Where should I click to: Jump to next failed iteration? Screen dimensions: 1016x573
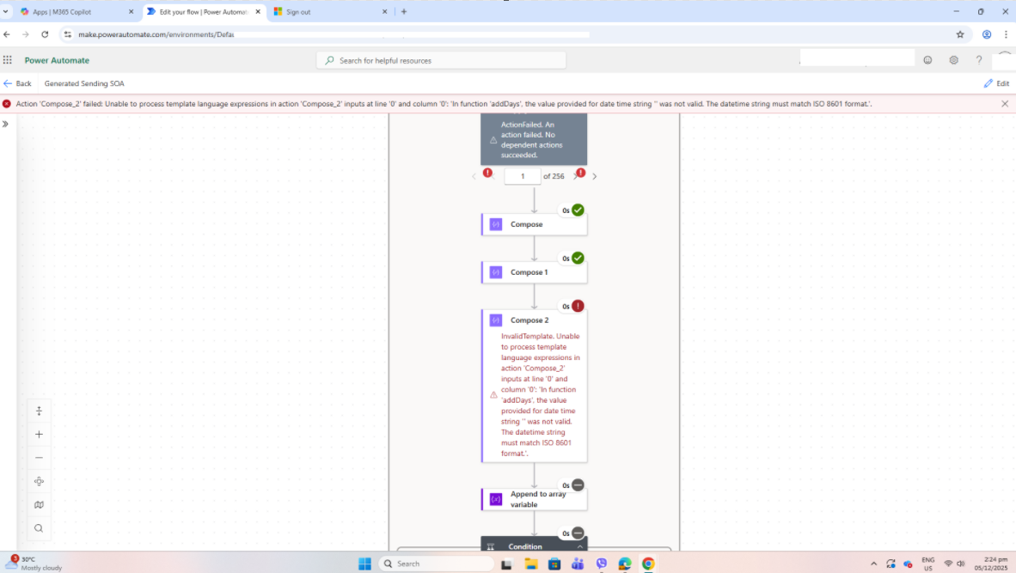click(580, 174)
